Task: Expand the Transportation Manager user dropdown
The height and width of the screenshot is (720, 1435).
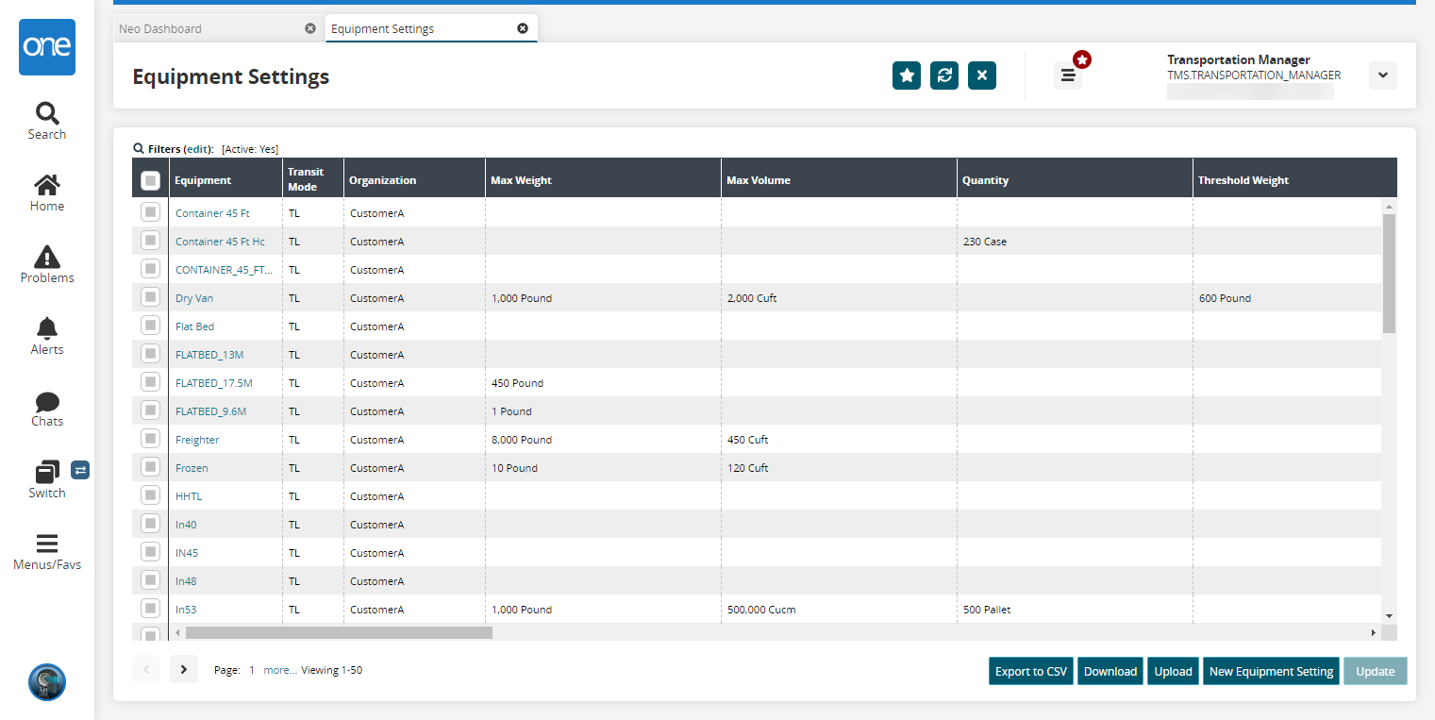Action: click(1382, 75)
